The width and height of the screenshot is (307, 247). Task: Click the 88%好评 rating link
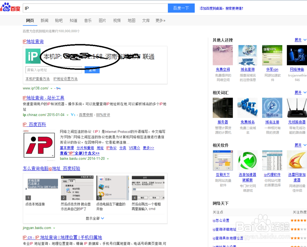pos(103,115)
